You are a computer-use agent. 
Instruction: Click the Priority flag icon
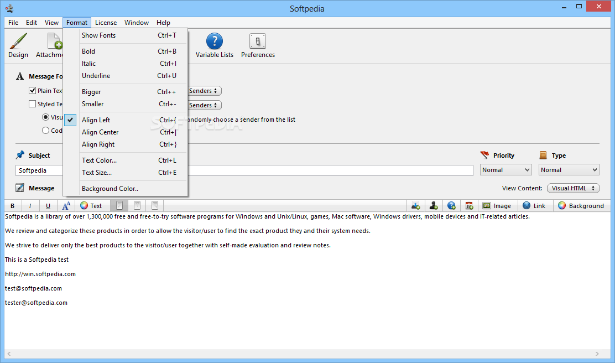click(484, 154)
